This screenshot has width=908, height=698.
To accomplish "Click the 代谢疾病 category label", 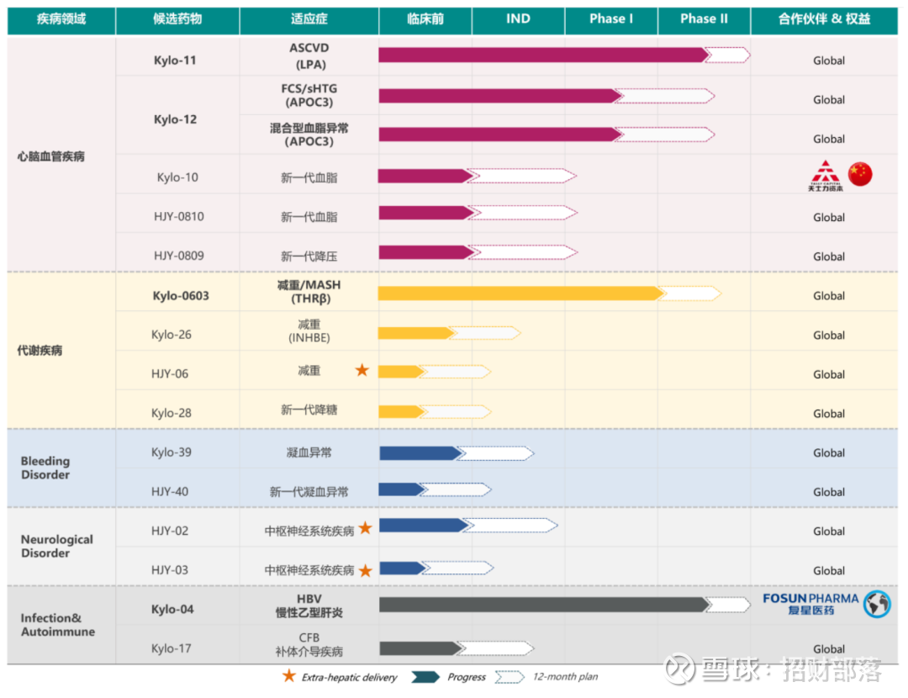I will tap(40, 351).
